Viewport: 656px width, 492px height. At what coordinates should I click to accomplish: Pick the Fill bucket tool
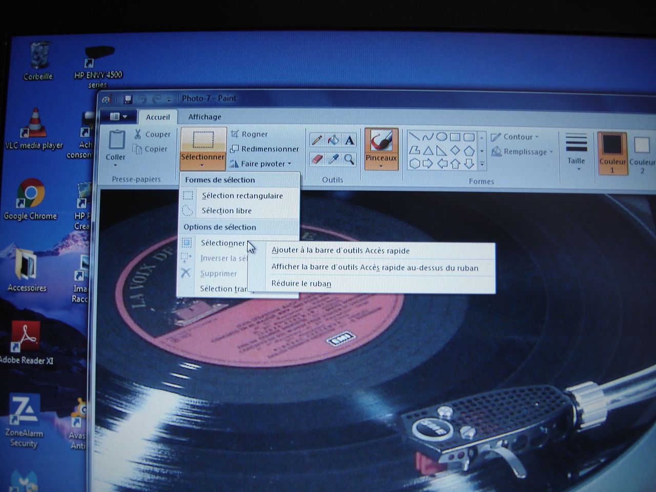point(333,140)
